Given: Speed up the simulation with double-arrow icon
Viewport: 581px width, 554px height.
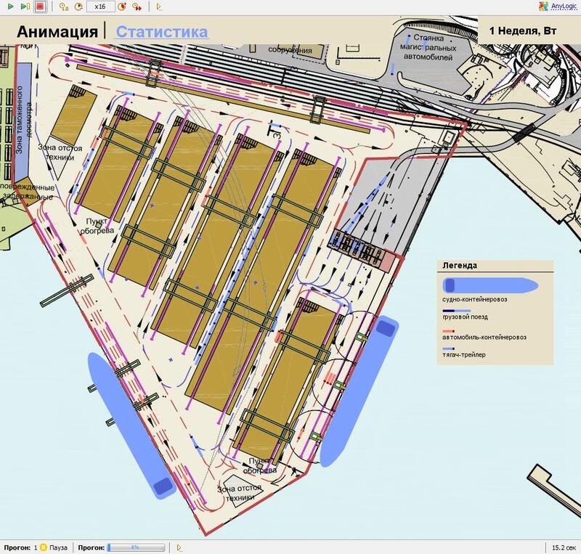Looking at the screenshot, I should [x=137, y=7].
